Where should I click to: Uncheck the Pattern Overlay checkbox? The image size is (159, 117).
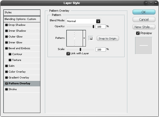pyautogui.click(x=6, y=83)
